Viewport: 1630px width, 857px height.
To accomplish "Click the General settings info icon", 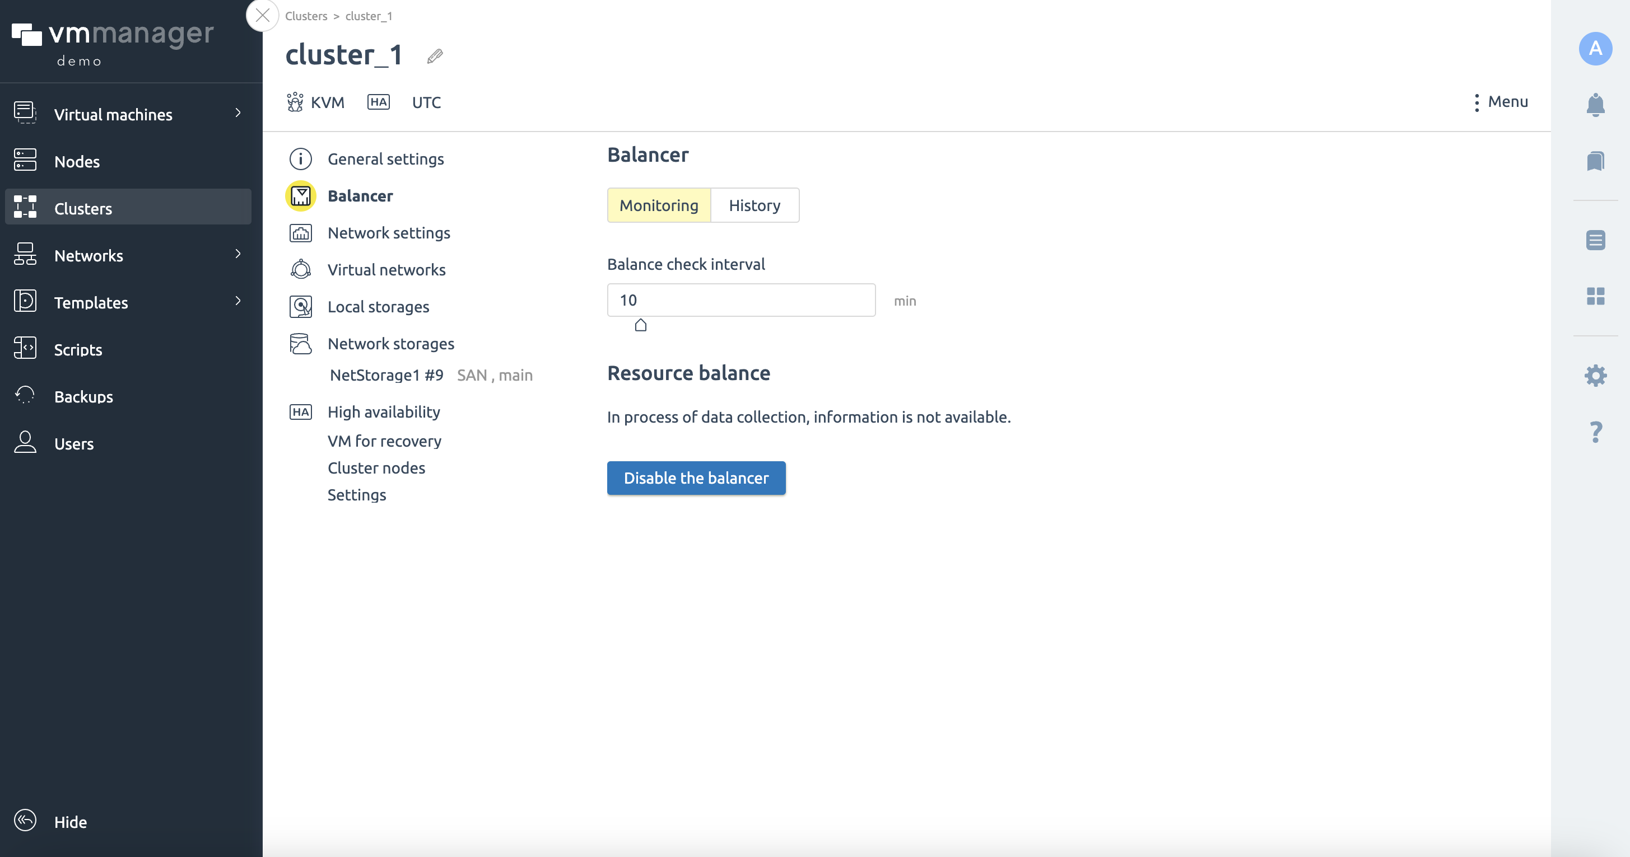I will tap(301, 159).
